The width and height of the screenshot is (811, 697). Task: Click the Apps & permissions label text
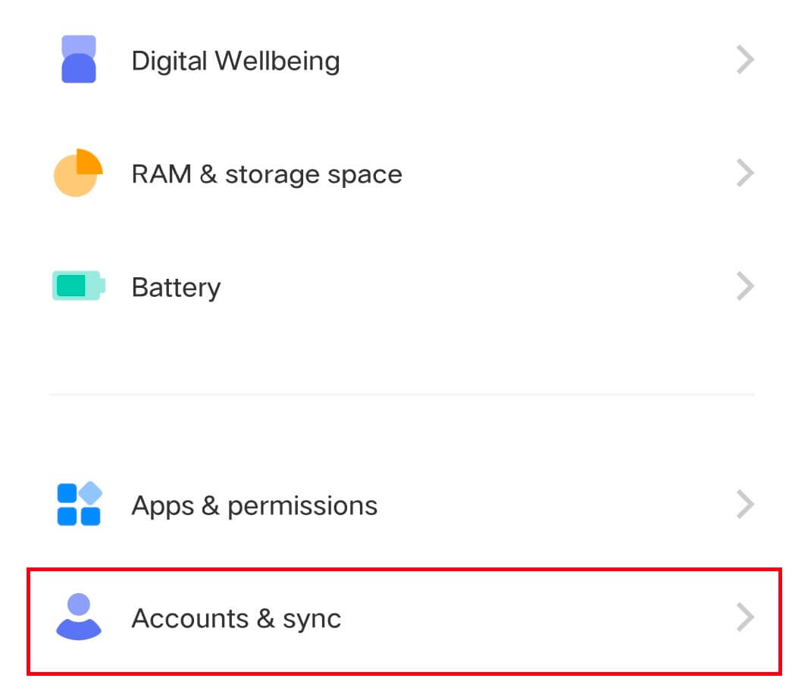click(255, 504)
